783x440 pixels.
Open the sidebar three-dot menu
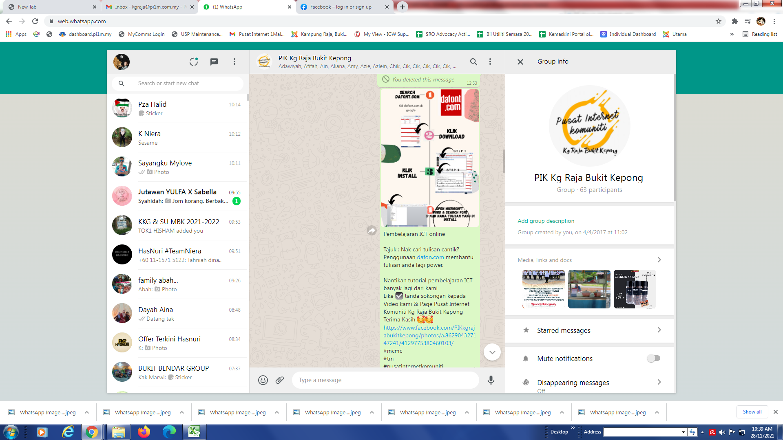click(x=234, y=62)
